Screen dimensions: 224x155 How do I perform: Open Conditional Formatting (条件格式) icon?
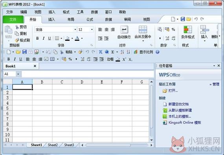pos(187,30)
